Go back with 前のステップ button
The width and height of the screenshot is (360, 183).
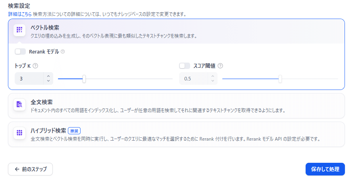point(30,169)
